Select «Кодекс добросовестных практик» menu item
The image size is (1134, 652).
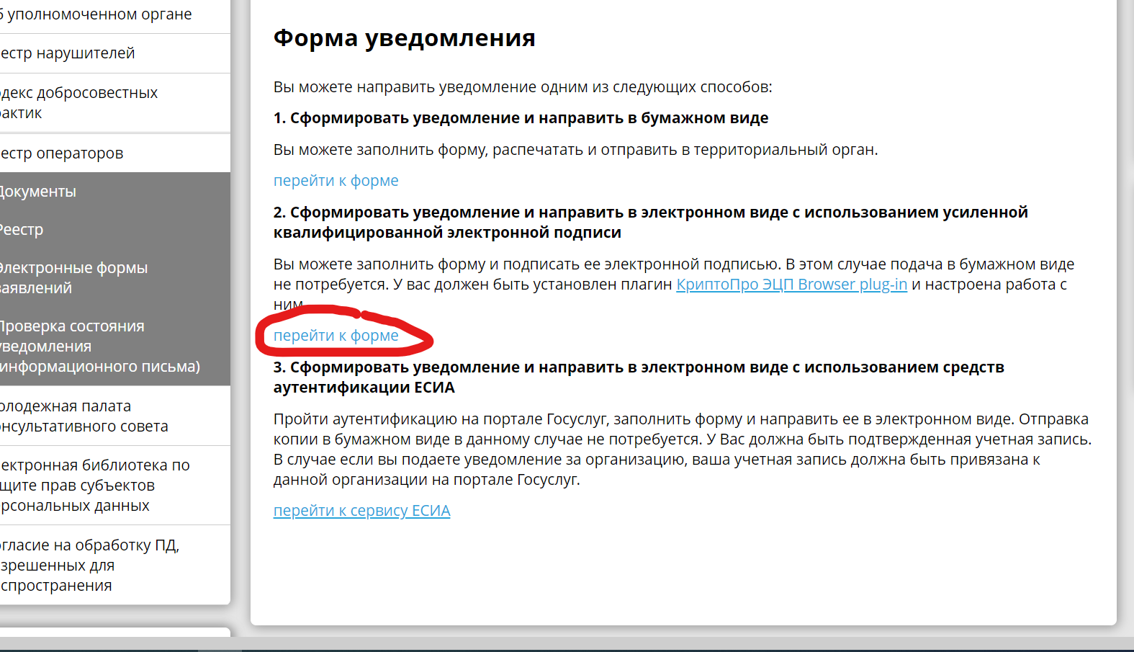[x=78, y=103]
